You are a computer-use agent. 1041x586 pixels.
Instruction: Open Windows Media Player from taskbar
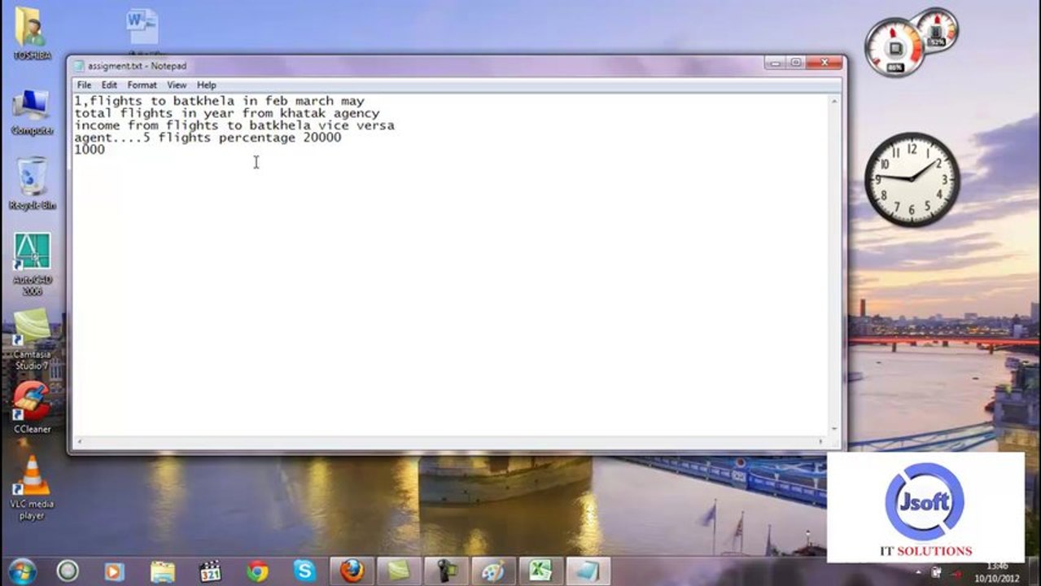click(115, 571)
